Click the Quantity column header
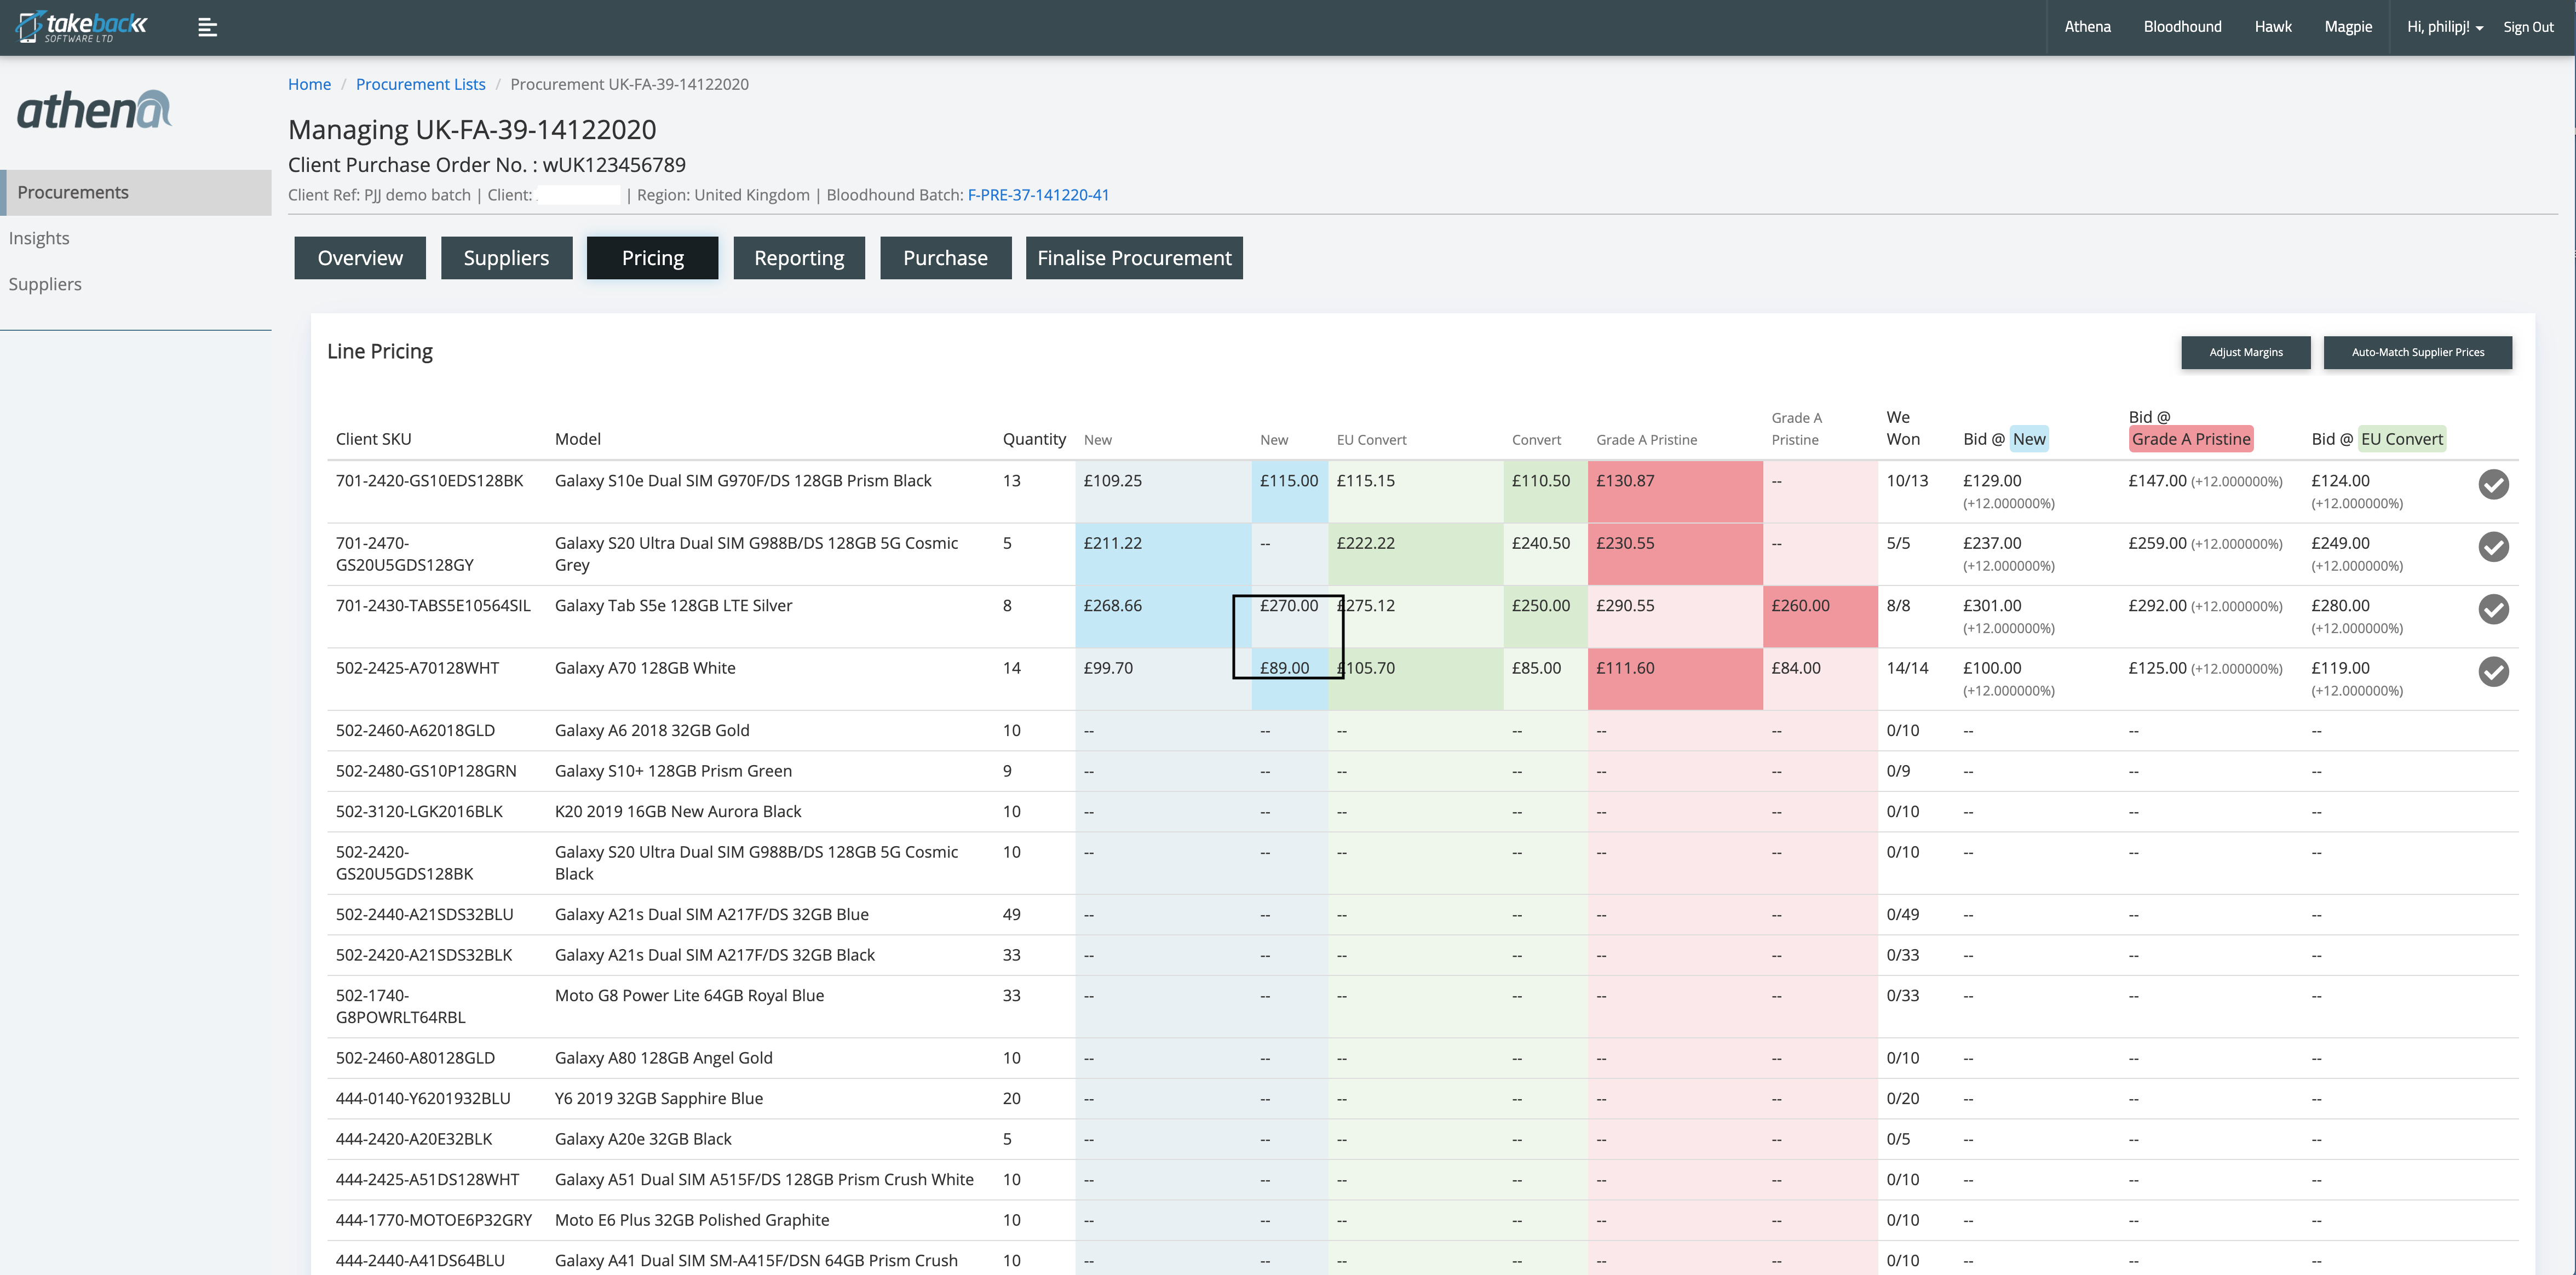 click(x=1034, y=439)
